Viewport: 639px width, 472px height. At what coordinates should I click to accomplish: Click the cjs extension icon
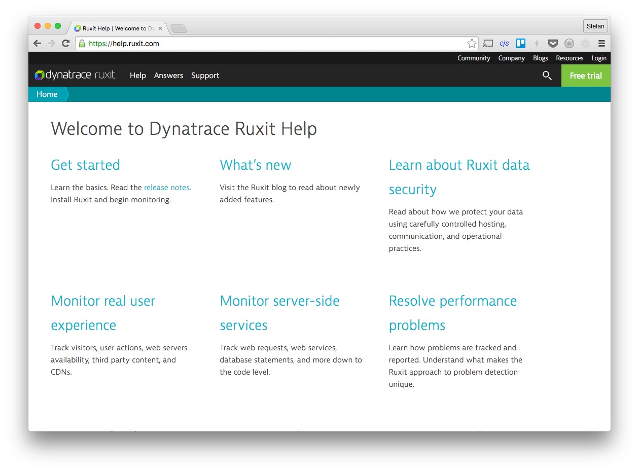pyautogui.click(x=504, y=44)
